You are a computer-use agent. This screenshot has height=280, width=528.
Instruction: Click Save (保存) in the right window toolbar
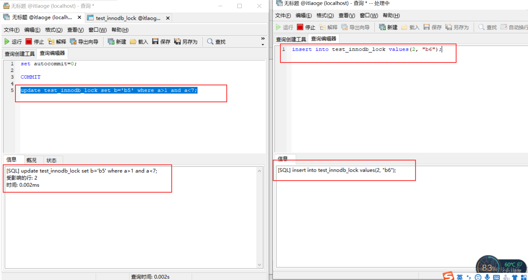[433, 27]
